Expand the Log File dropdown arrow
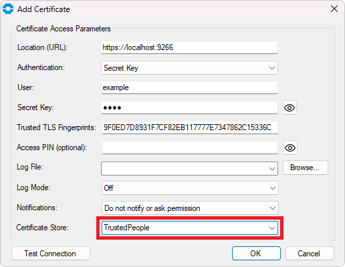The image size is (345, 267). tap(271, 169)
